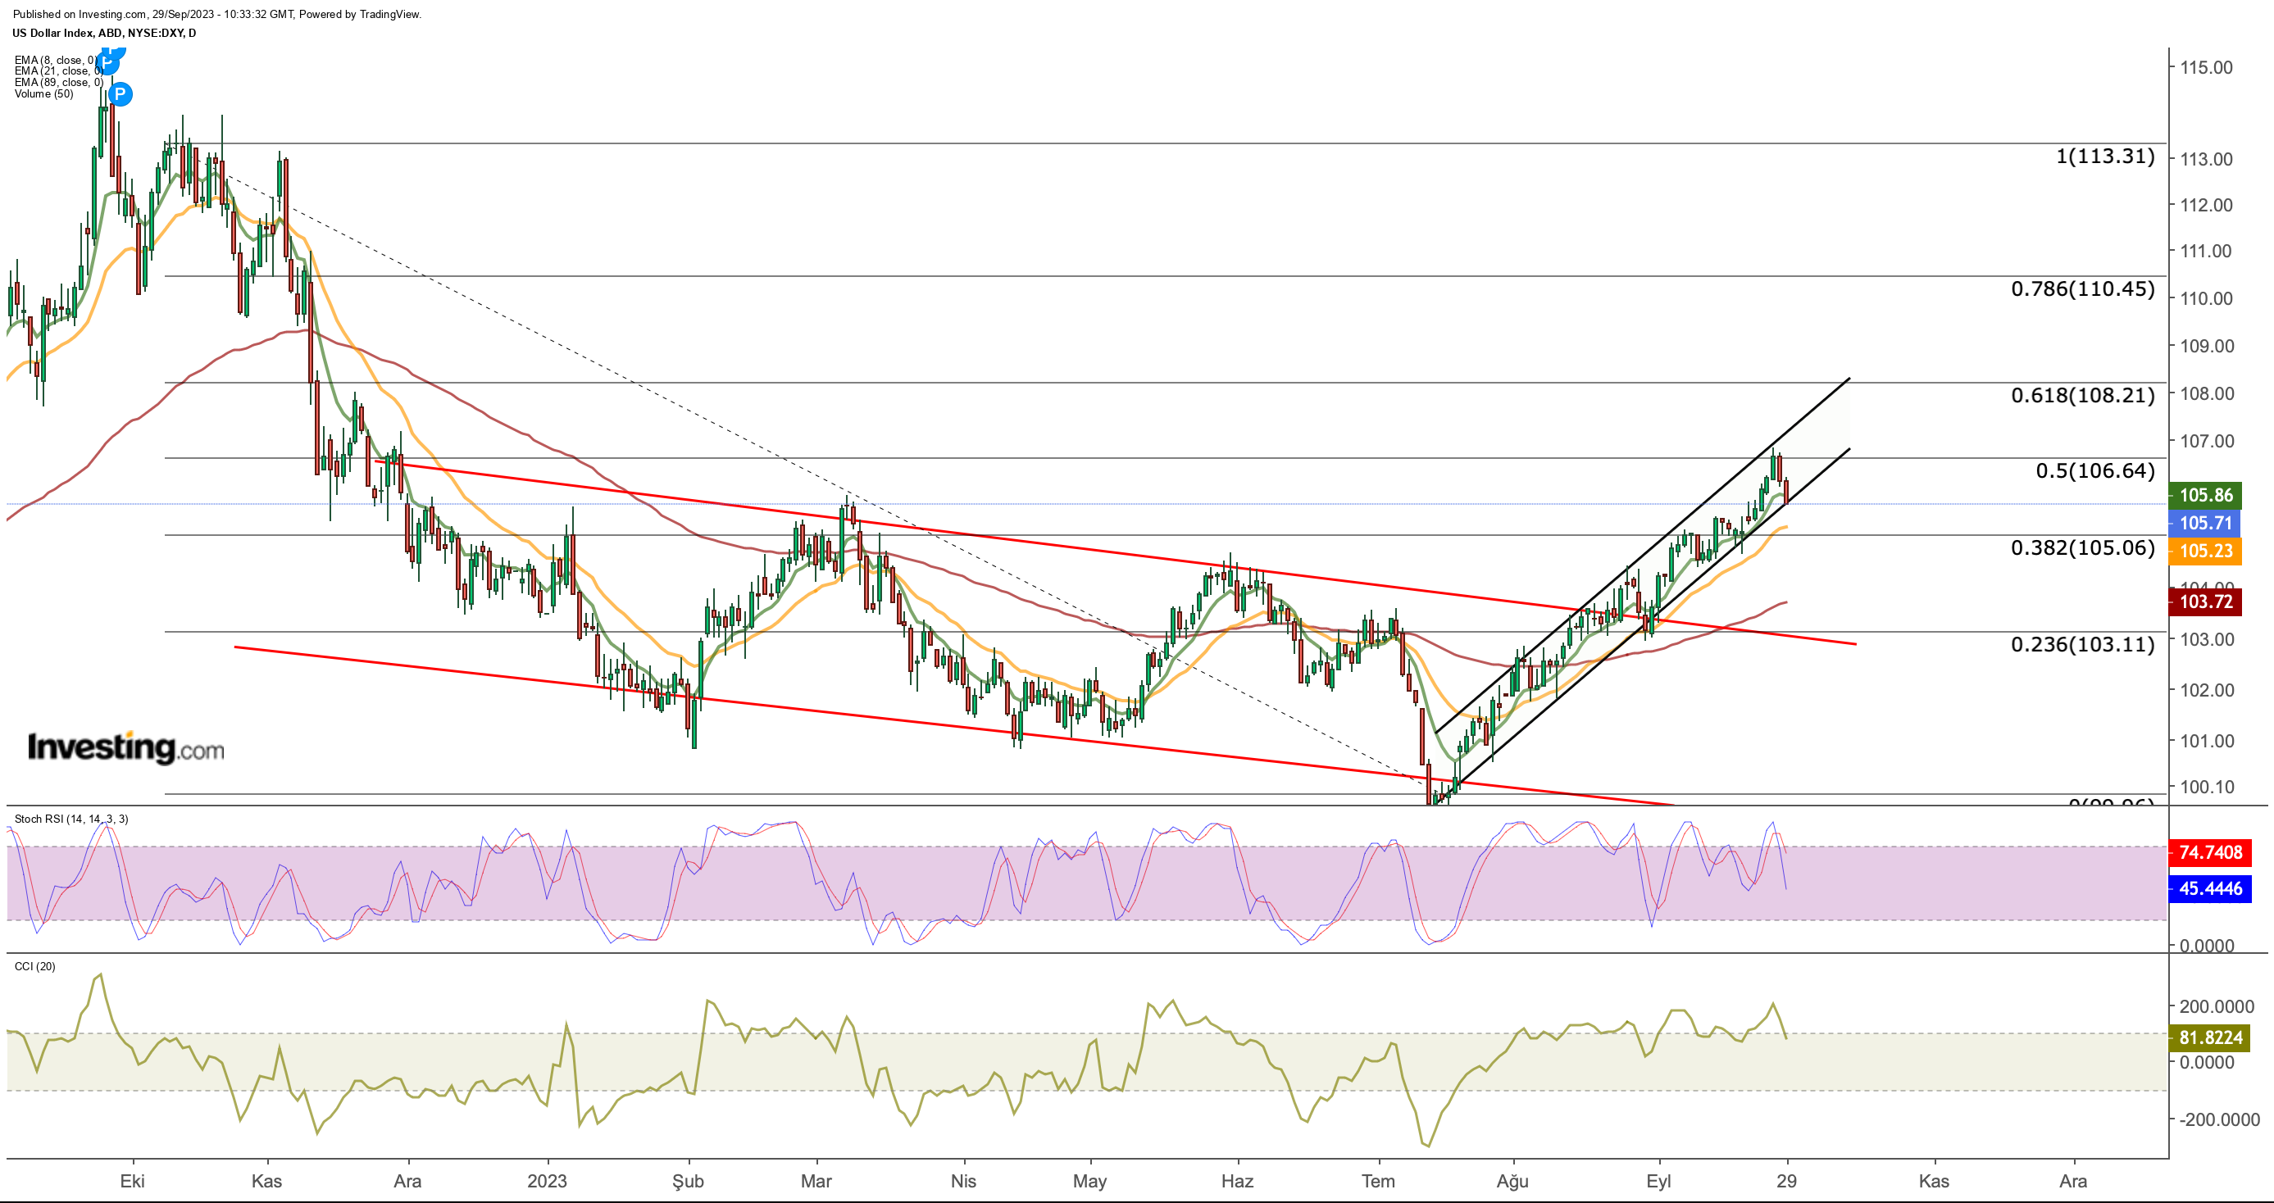Viewport: 2274px width, 1203px height.
Task: Click the May month label on time axis
Action: click(1089, 1182)
